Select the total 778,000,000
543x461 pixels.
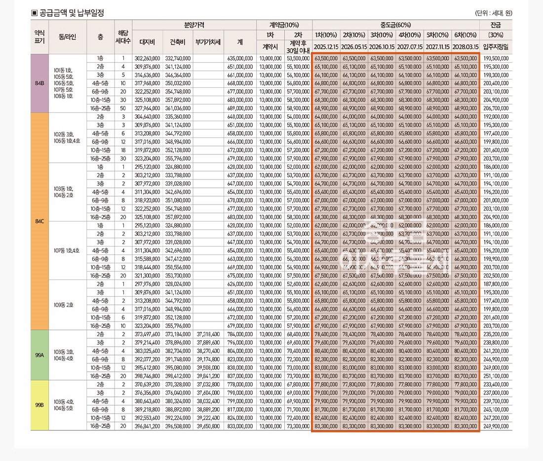[x=240, y=384]
